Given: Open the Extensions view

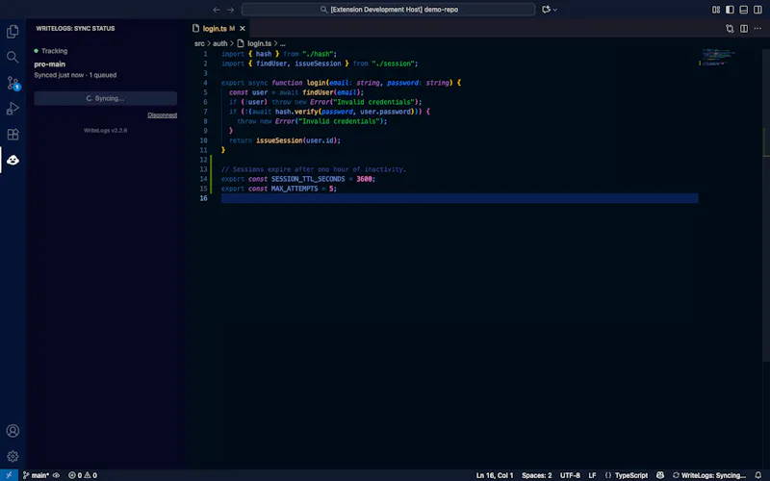Looking at the screenshot, I should pos(13,134).
